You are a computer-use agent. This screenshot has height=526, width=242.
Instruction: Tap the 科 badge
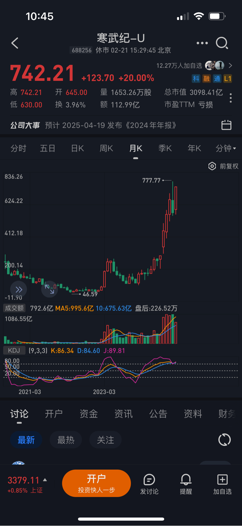[196, 78]
